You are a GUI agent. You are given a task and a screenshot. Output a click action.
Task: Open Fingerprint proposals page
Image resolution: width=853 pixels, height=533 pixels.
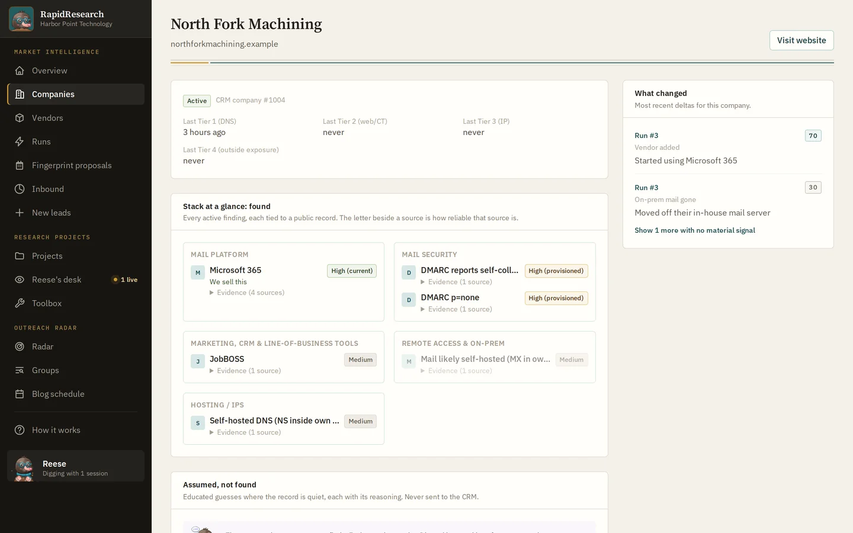[76, 165]
